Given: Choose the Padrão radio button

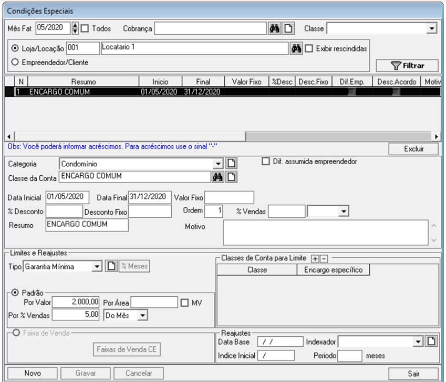Looking at the screenshot, I should click(x=15, y=292).
